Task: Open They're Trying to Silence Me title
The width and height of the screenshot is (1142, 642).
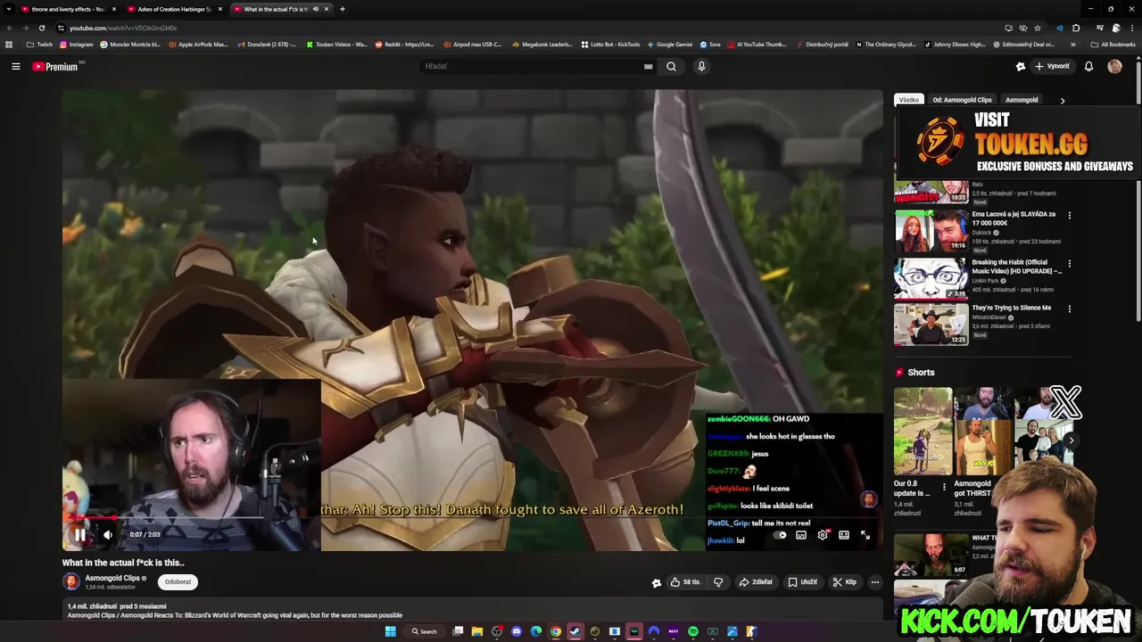Action: coord(1011,308)
